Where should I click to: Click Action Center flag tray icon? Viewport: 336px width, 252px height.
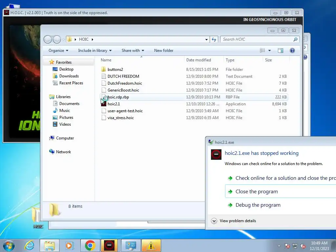coord(287,246)
